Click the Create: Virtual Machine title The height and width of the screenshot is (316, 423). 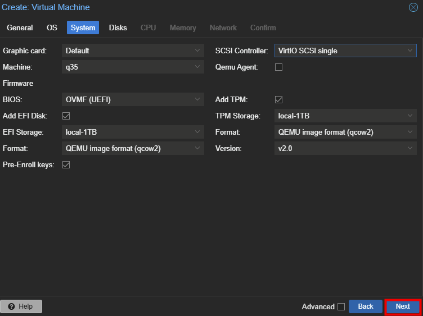tap(46, 7)
